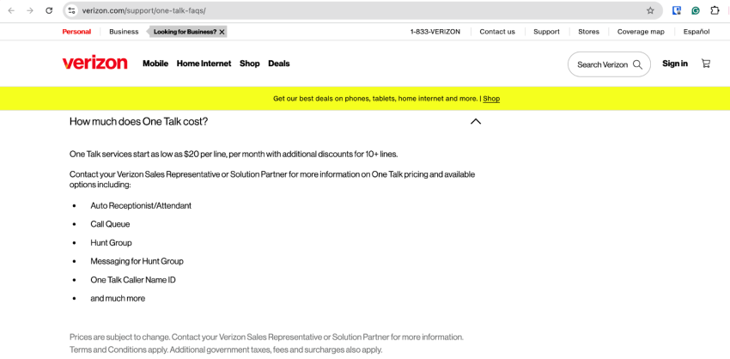The image size is (730, 359).
Task: Select the Personal tab
Action: click(x=76, y=32)
